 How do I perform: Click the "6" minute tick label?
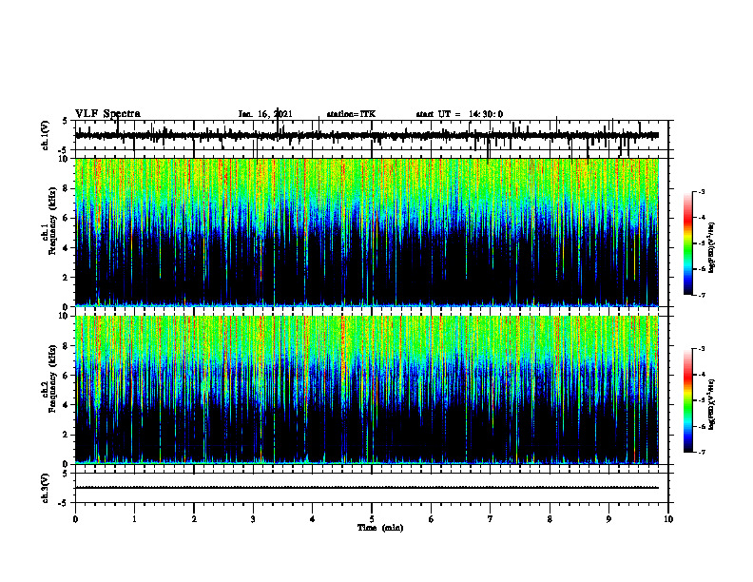432,519
